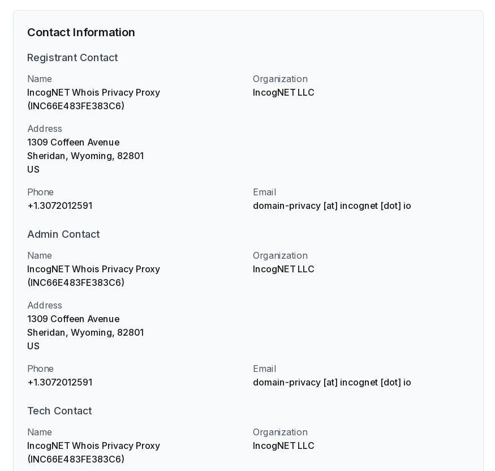Select the admin contact name value
495x471 pixels.
click(x=94, y=276)
